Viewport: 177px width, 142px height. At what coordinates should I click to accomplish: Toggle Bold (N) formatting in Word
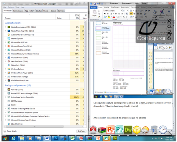pos(105,14)
